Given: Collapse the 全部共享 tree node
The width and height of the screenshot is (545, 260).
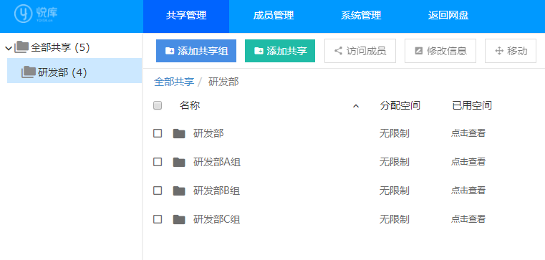Looking at the screenshot, I should point(9,47).
